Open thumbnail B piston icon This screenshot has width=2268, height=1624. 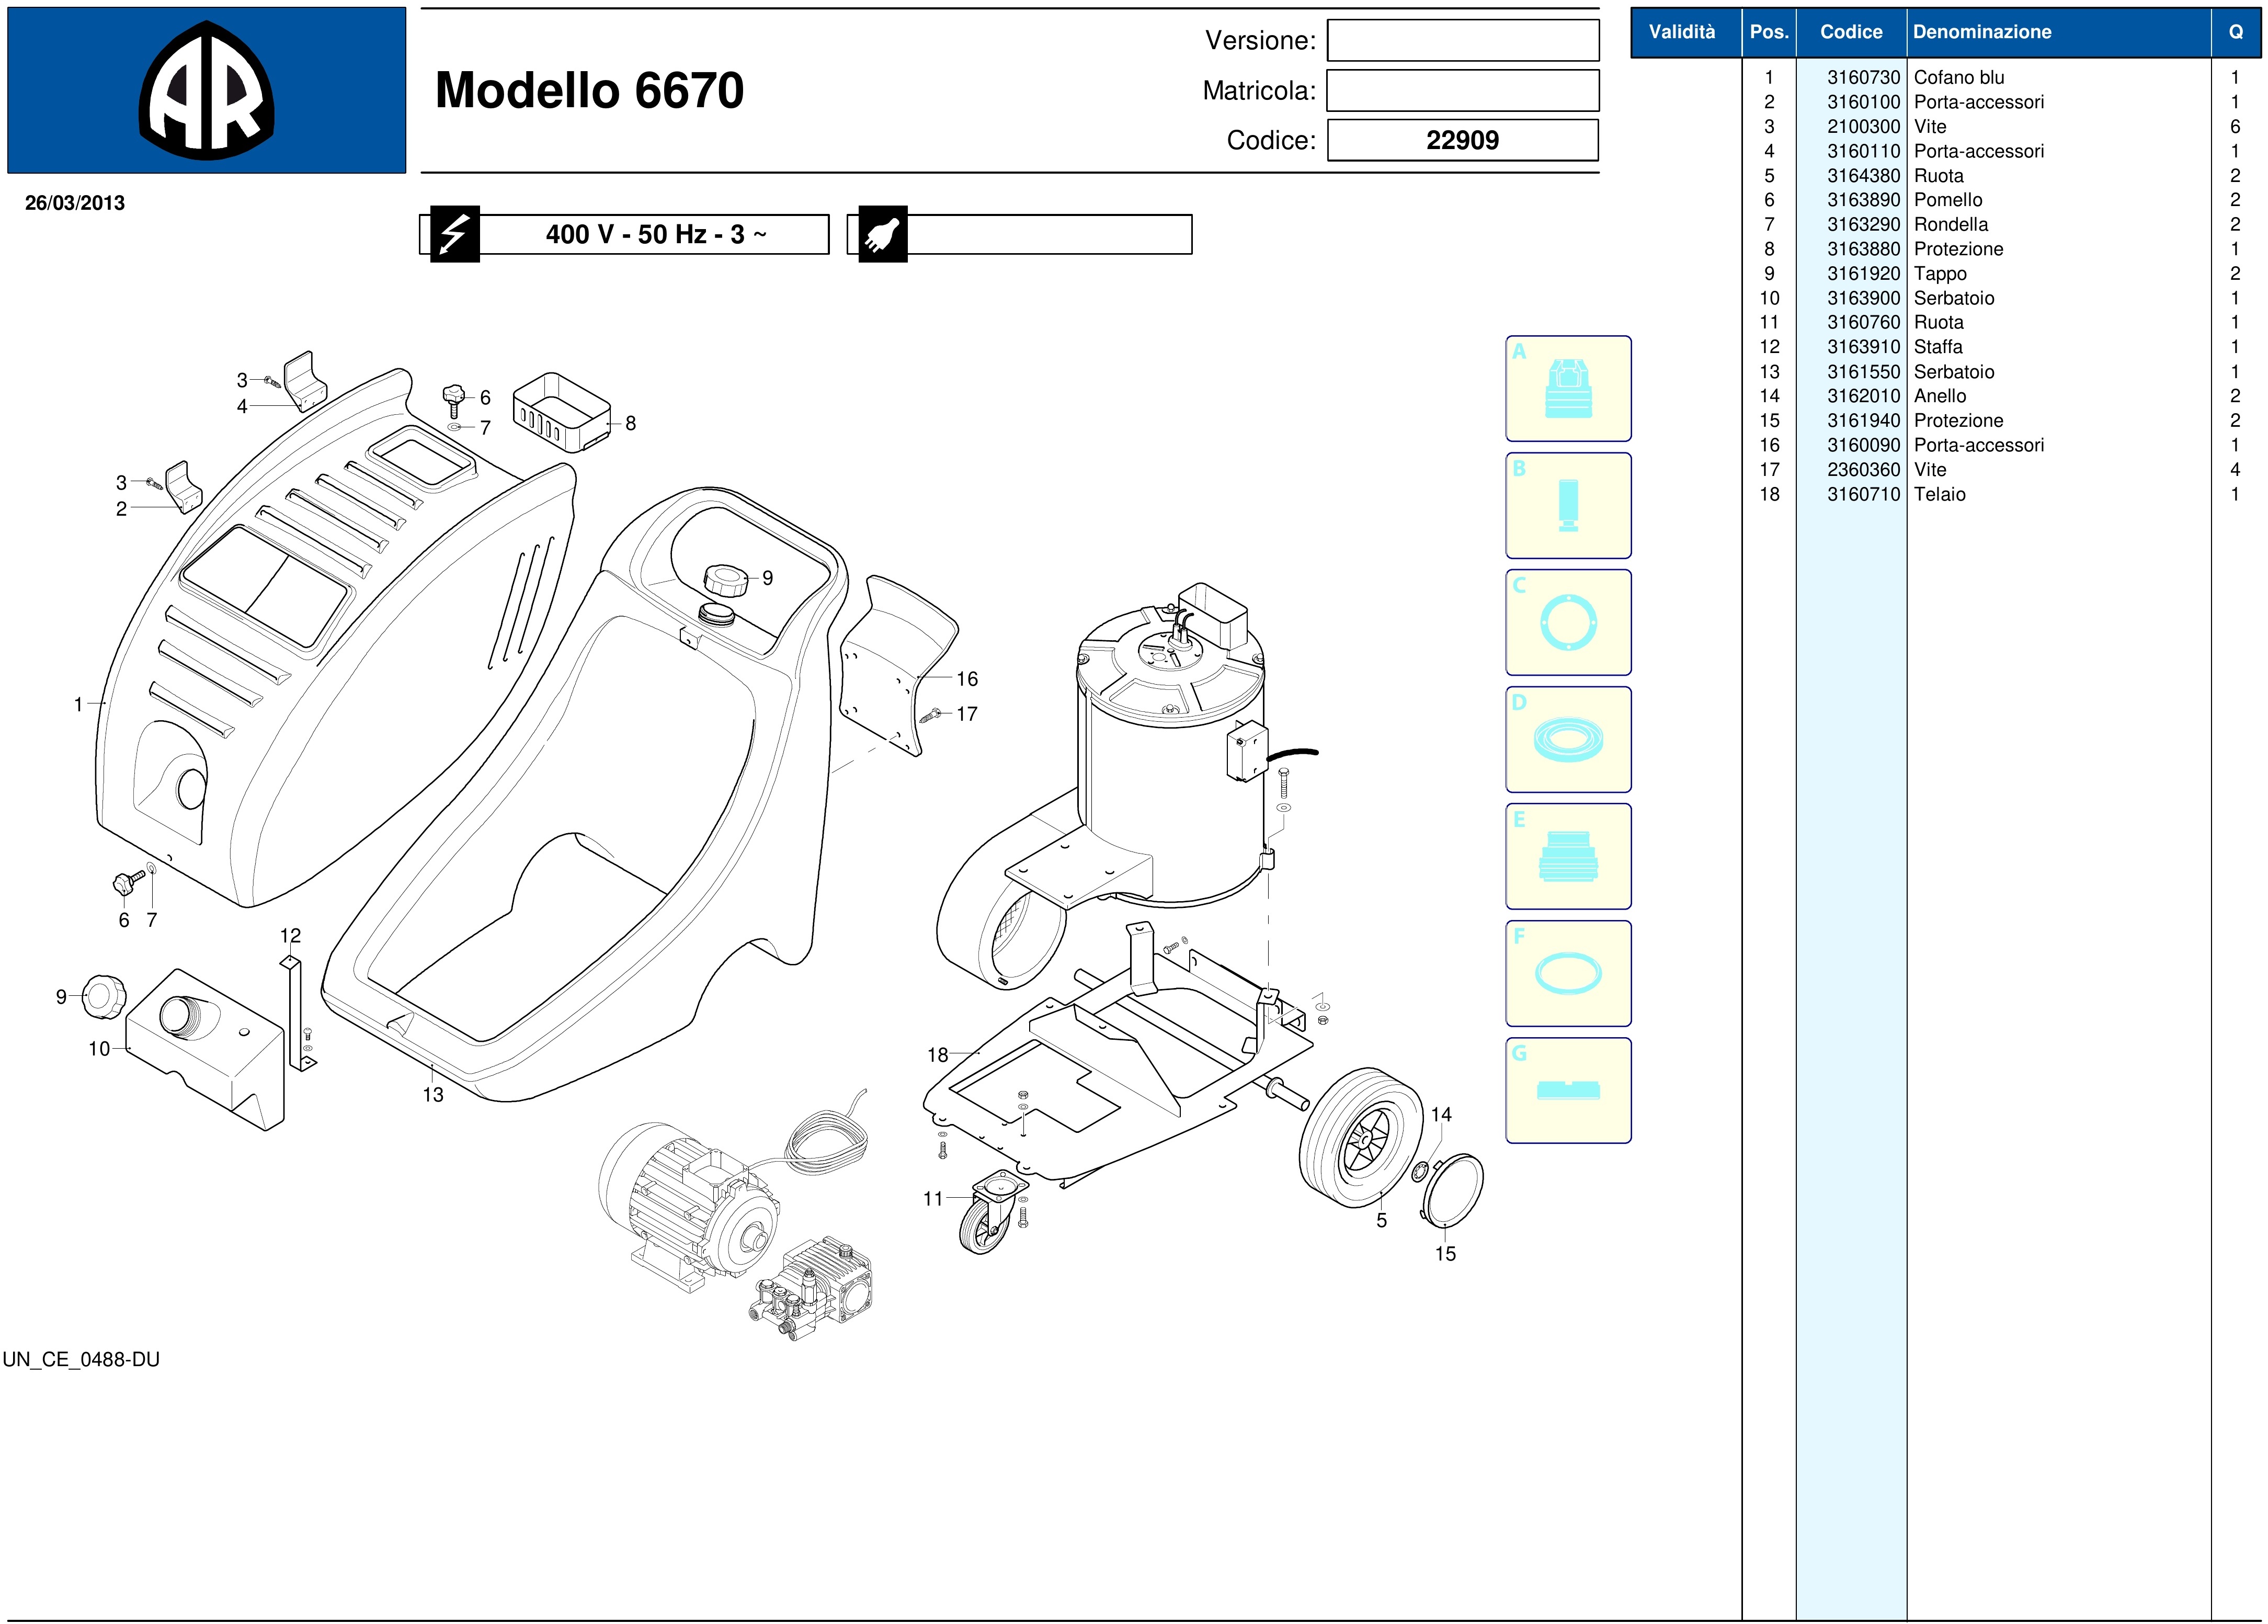coord(1567,506)
